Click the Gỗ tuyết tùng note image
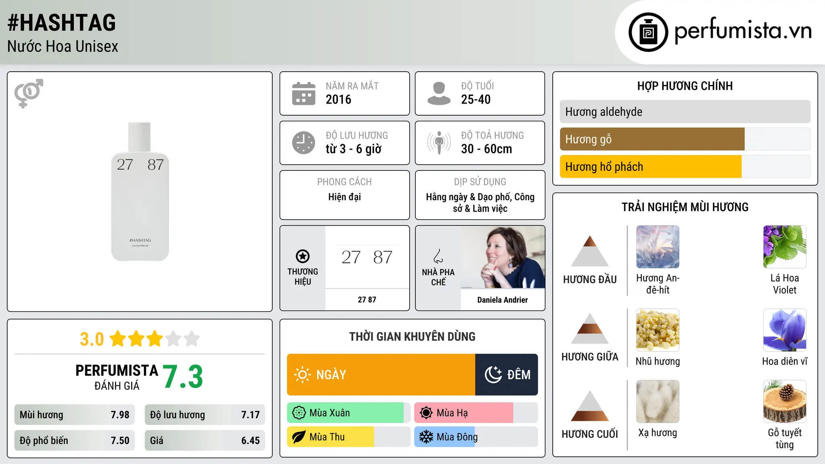 pyautogui.click(x=785, y=402)
